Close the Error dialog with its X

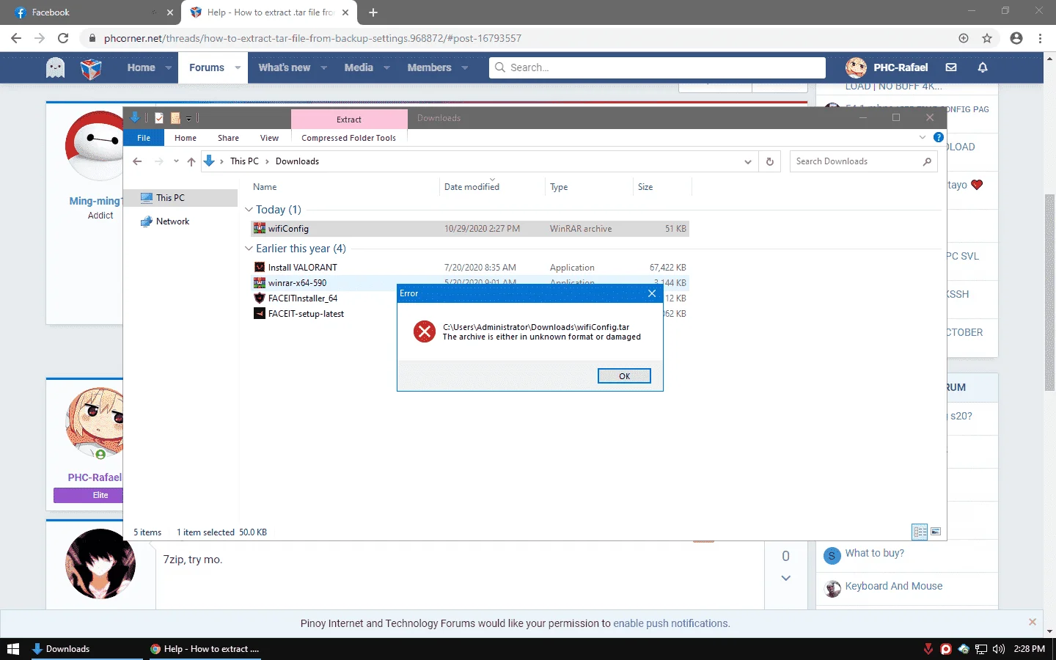point(652,293)
